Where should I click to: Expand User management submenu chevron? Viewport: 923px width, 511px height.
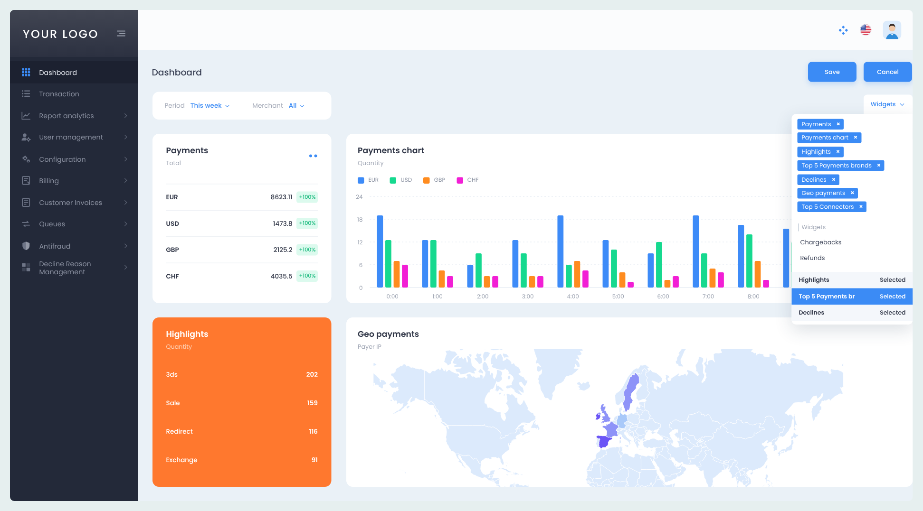pos(126,137)
